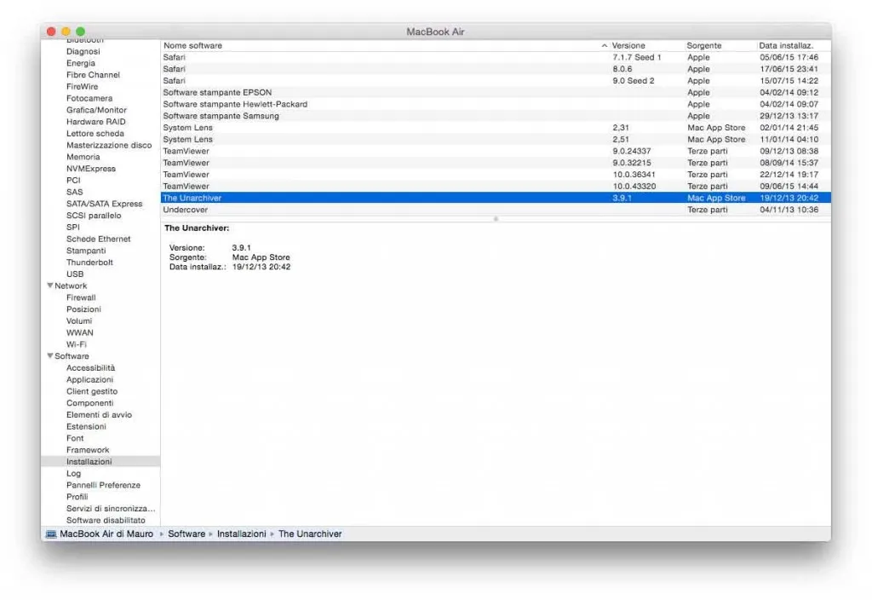Select SAS in the sidebar

click(75, 192)
